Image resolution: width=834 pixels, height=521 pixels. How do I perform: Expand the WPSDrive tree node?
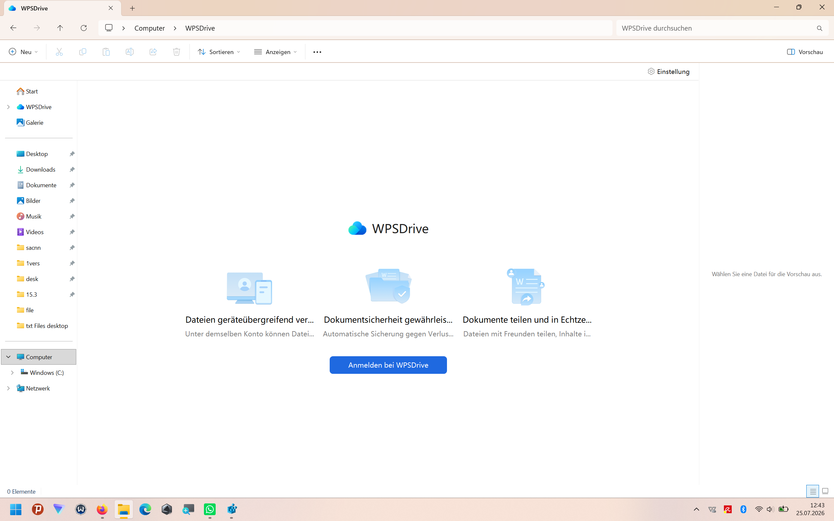pyautogui.click(x=8, y=107)
